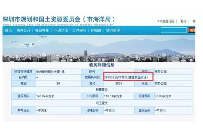Click the RSS信息订阅 link
Viewport: 203px width, 135px height.
coord(166,21)
